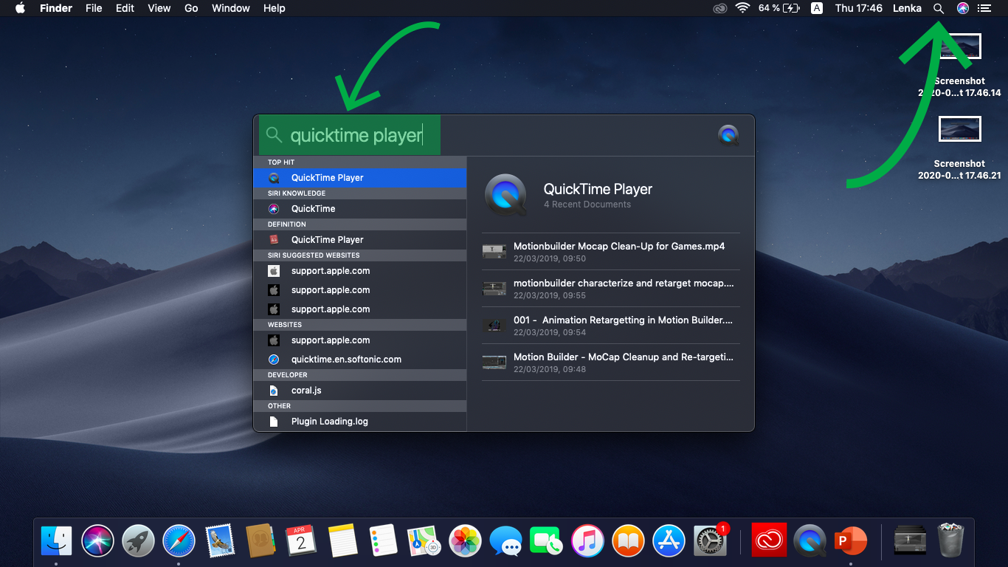This screenshot has height=567, width=1008.
Task: Click the Spotlight magnifier in the menu bar
Action: click(939, 8)
